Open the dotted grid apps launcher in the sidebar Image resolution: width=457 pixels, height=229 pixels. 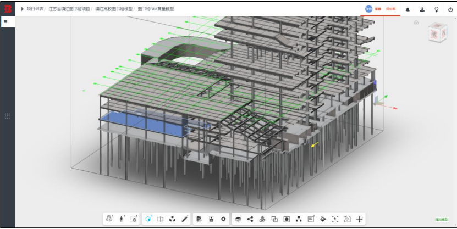(x=8, y=116)
